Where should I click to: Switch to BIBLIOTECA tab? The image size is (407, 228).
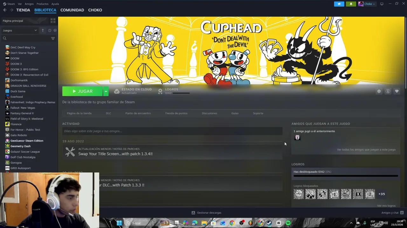click(45, 10)
